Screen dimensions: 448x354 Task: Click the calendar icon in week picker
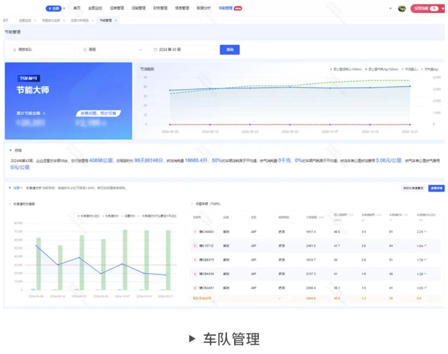[155, 50]
